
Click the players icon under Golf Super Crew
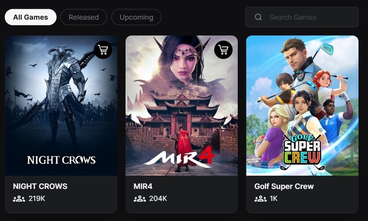(x=261, y=199)
